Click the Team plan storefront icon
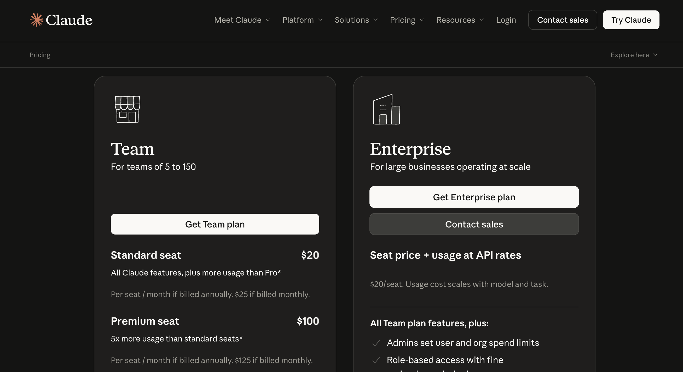This screenshot has height=372, width=683. tap(127, 109)
